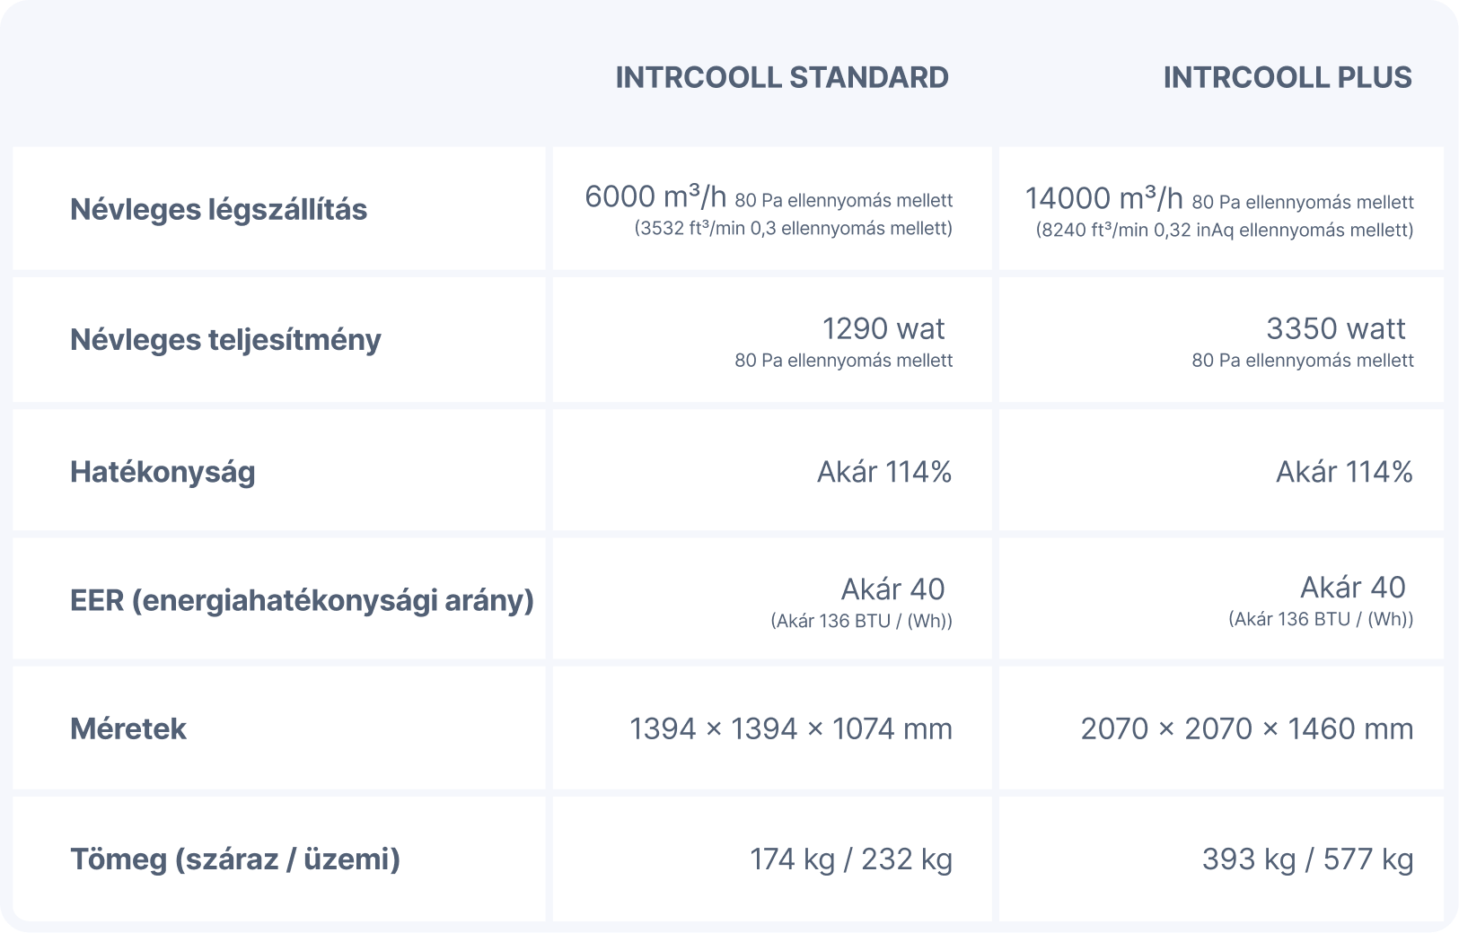This screenshot has height=933, width=1459.
Task: Select the Méretek row label
Action: tap(128, 729)
